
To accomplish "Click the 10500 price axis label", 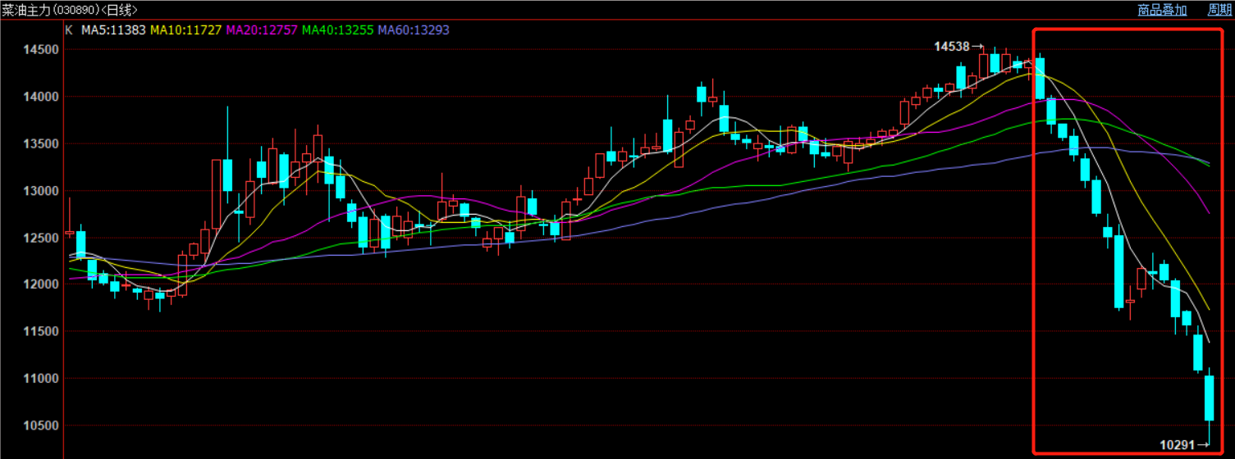I will click(x=41, y=426).
